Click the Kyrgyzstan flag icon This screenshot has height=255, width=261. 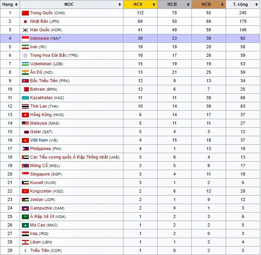click(25, 191)
